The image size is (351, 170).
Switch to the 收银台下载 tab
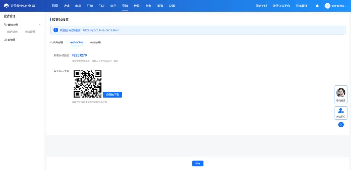[77, 42]
